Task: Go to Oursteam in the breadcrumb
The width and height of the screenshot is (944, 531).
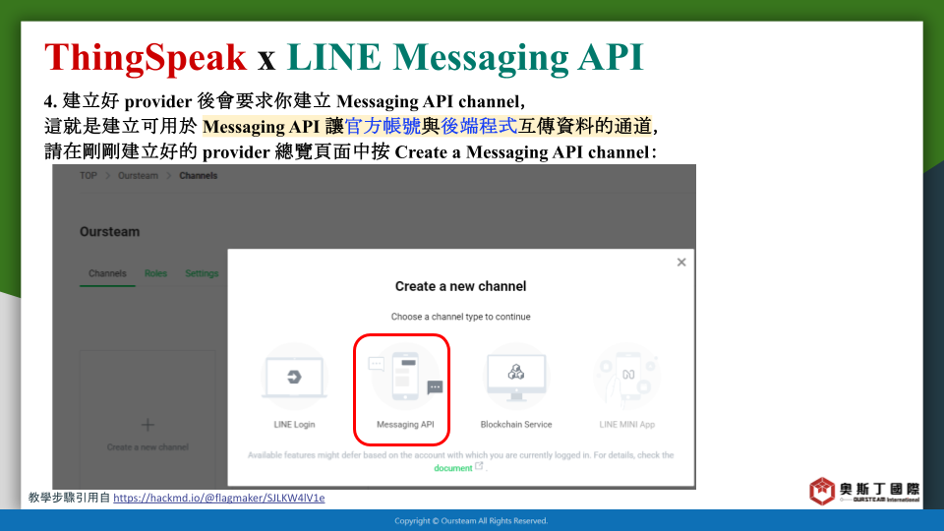Action: tap(138, 176)
